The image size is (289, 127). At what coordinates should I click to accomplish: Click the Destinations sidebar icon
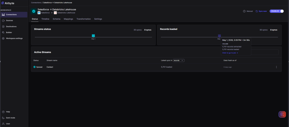pos(3,27)
